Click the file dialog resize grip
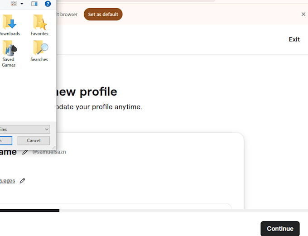 54,148
